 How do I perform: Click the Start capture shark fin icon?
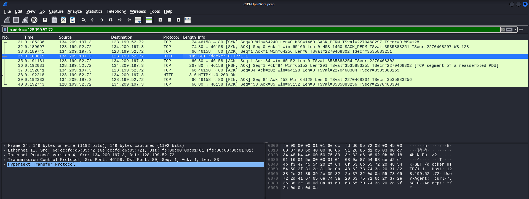click(7, 20)
